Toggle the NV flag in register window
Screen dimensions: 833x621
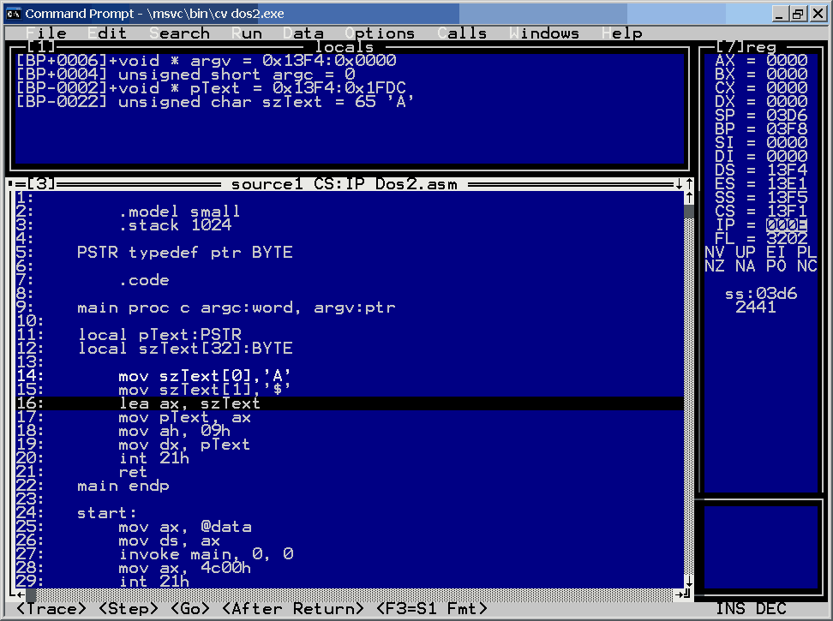click(x=714, y=252)
